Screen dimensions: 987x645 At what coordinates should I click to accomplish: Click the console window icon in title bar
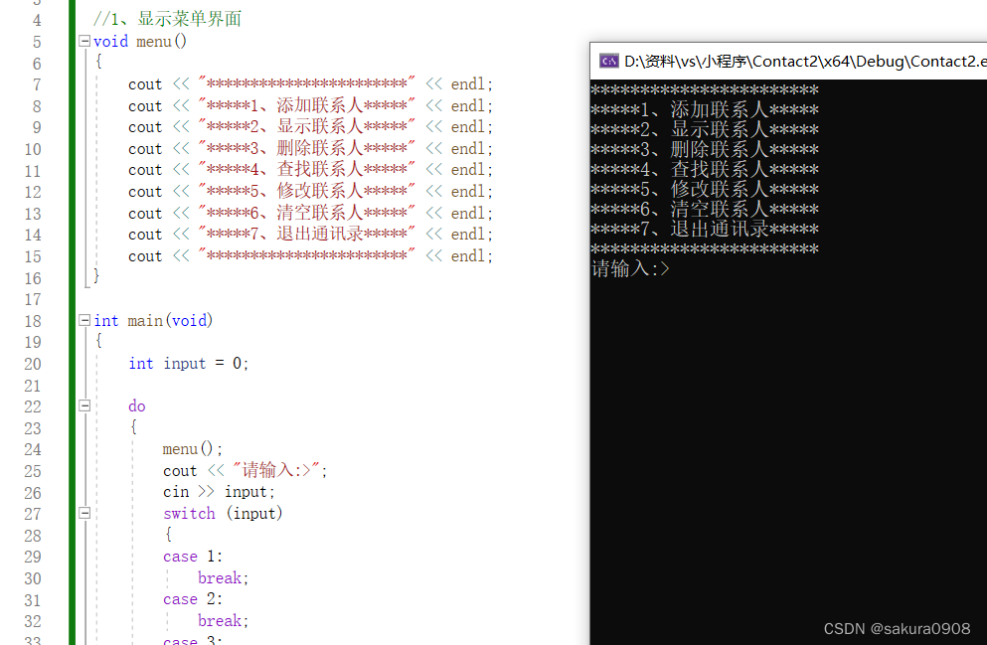tap(608, 61)
